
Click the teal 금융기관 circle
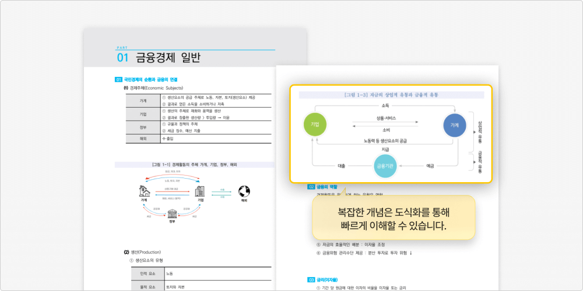click(x=385, y=166)
